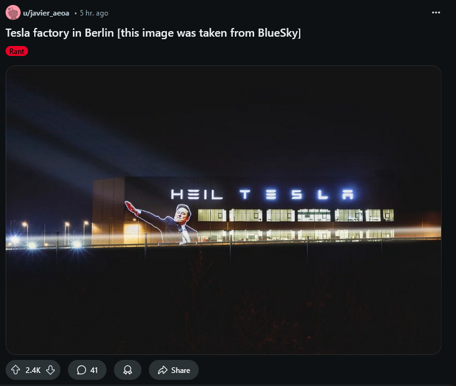Open the 41 comments count
Viewport: 456px width, 386px height.
click(94, 370)
